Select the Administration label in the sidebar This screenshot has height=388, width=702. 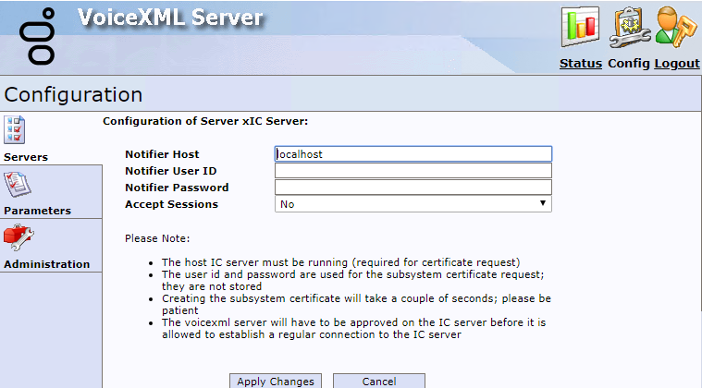coord(46,264)
